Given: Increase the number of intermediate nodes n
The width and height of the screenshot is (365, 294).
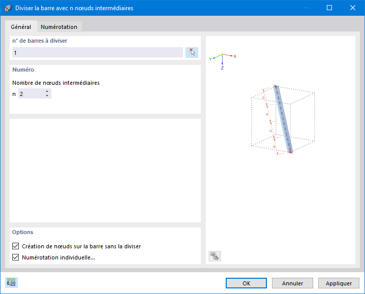Looking at the screenshot, I should 47,91.
